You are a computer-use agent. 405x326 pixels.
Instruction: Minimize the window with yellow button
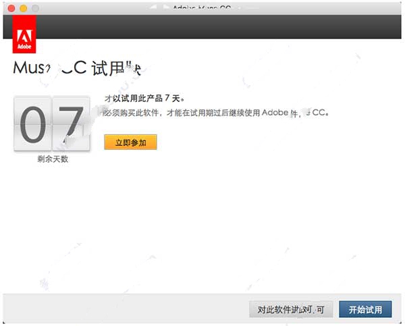coord(24,8)
